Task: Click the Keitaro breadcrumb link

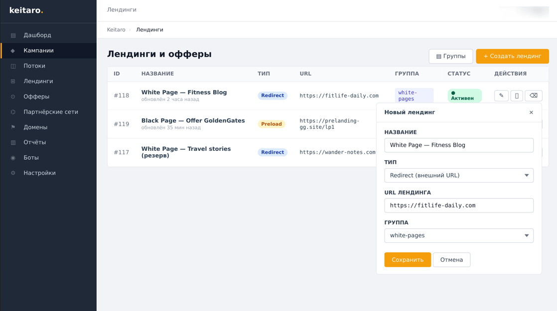Action: [116, 30]
